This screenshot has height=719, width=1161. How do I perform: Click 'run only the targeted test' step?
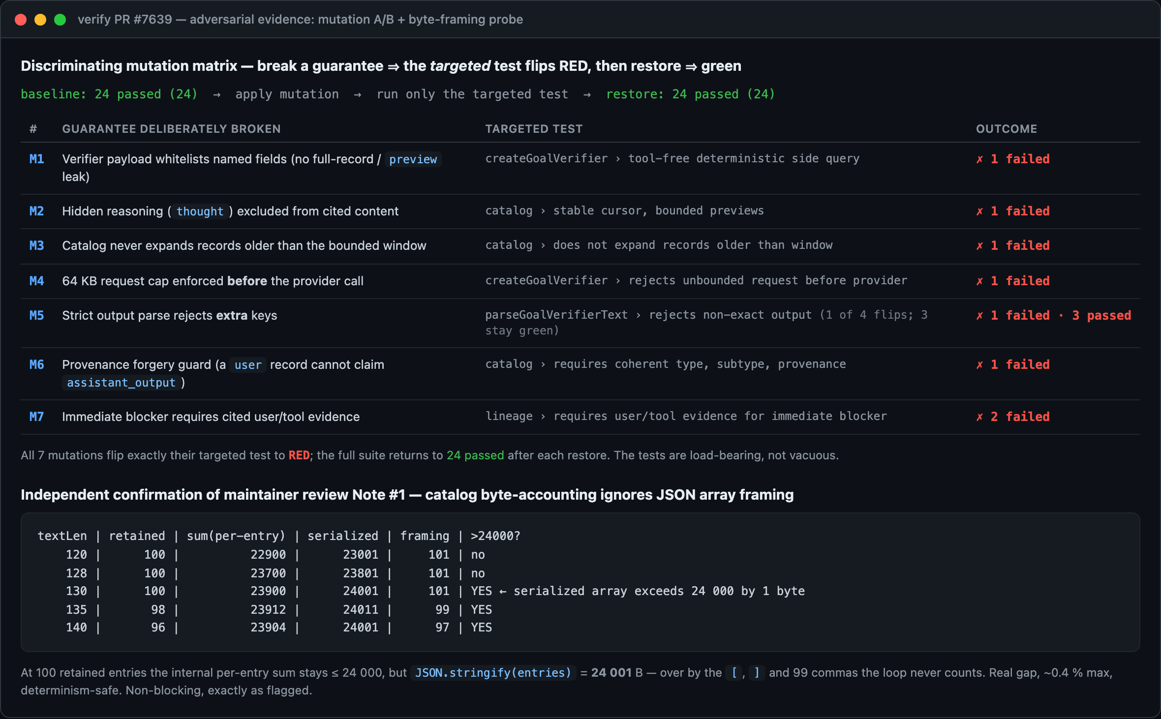pyautogui.click(x=472, y=94)
